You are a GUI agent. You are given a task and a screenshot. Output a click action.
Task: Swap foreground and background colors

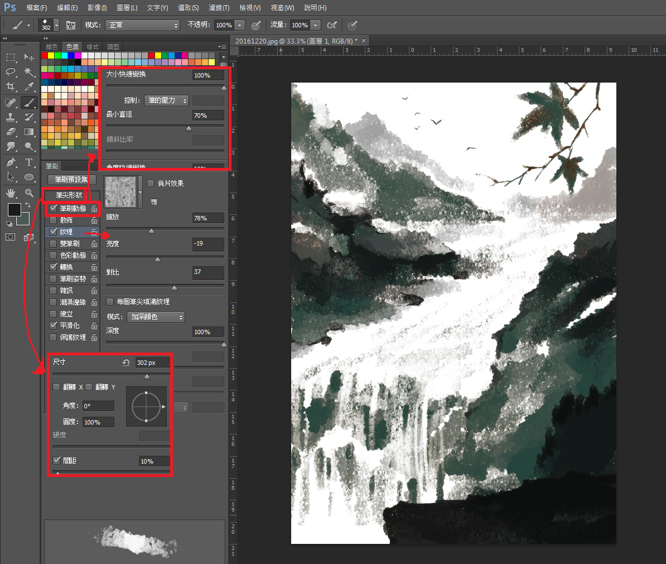click(27, 205)
